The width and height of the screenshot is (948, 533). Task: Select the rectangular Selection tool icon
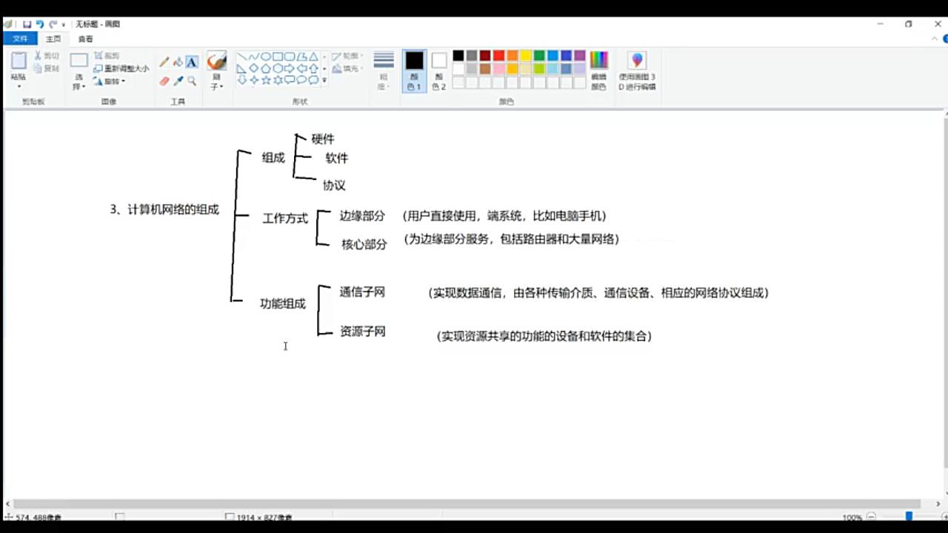coord(79,61)
